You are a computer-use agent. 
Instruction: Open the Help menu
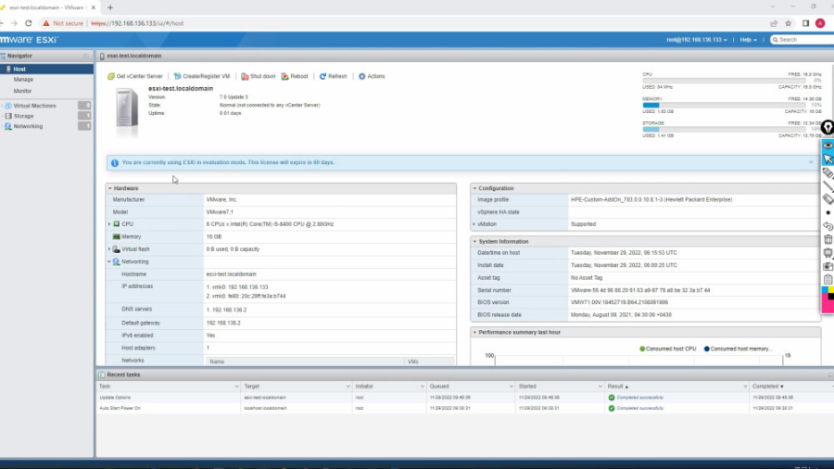pos(750,40)
